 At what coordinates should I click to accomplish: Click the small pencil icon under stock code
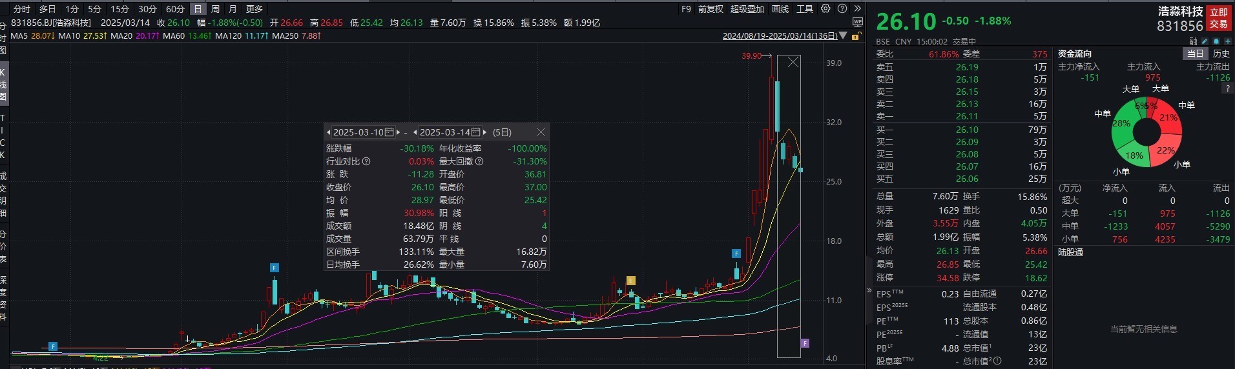(1205, 41)
